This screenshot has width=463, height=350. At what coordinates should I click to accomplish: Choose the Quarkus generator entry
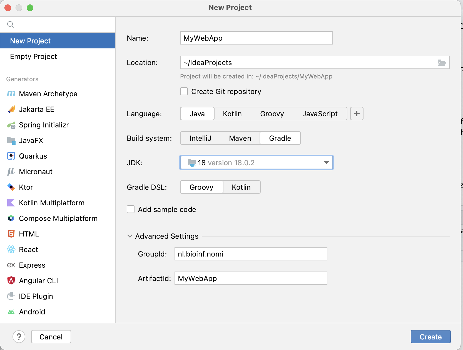tap(58, 156)
